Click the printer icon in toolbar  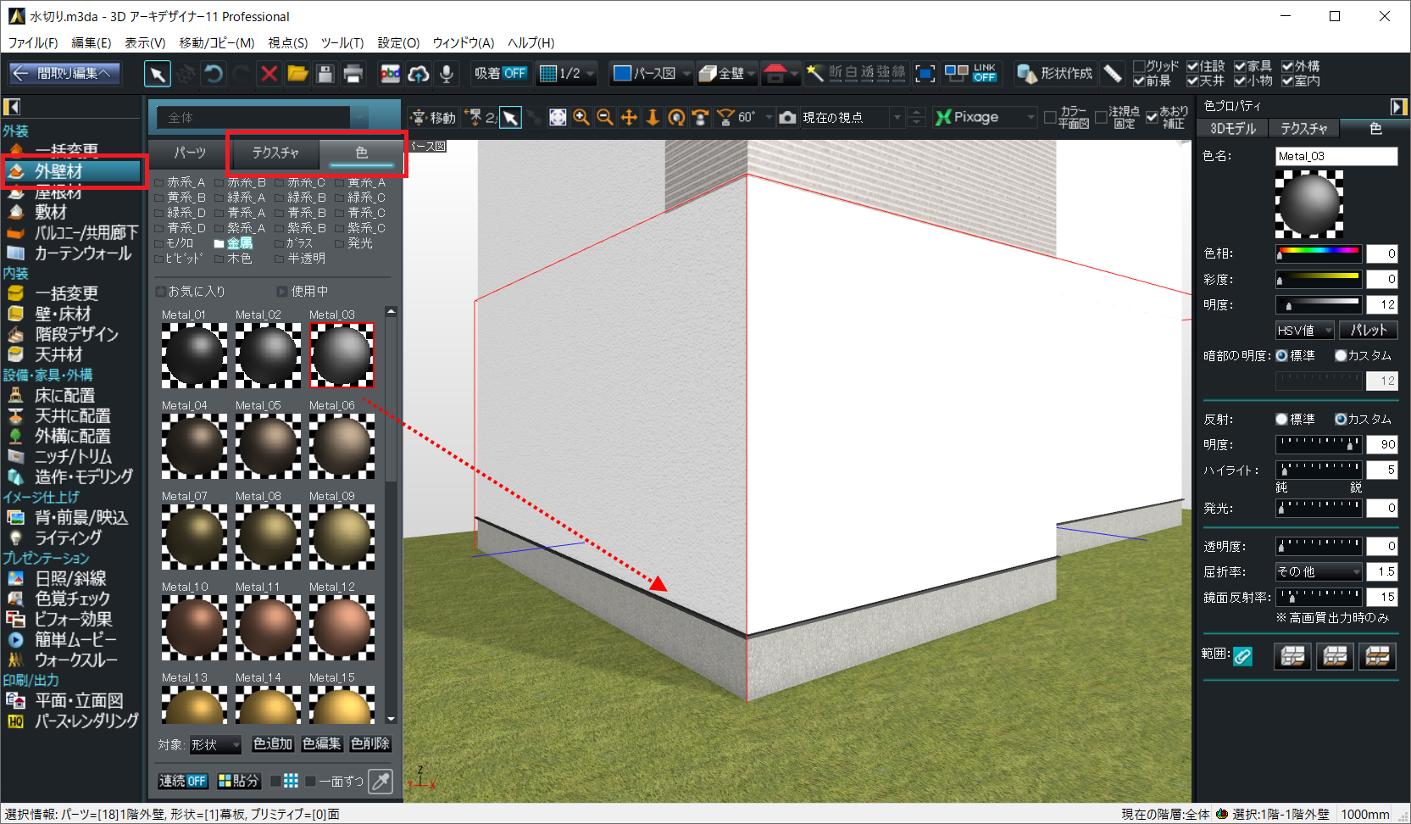(x=353, y=74)
